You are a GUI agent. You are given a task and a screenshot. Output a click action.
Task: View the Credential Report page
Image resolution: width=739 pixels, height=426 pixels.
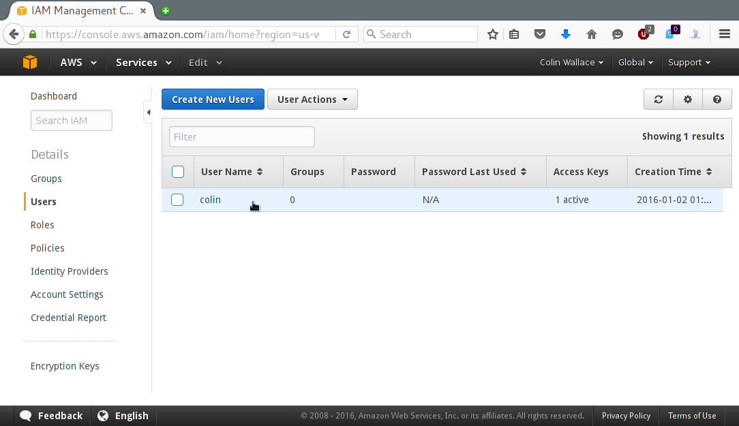[x=68, y=318]
